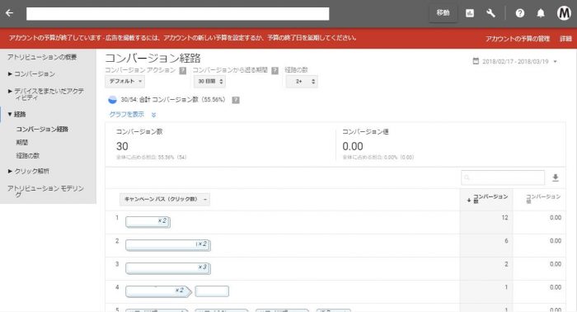
Task: Click the コンバージョン値 total value 0.00
Action: point(353,147)
